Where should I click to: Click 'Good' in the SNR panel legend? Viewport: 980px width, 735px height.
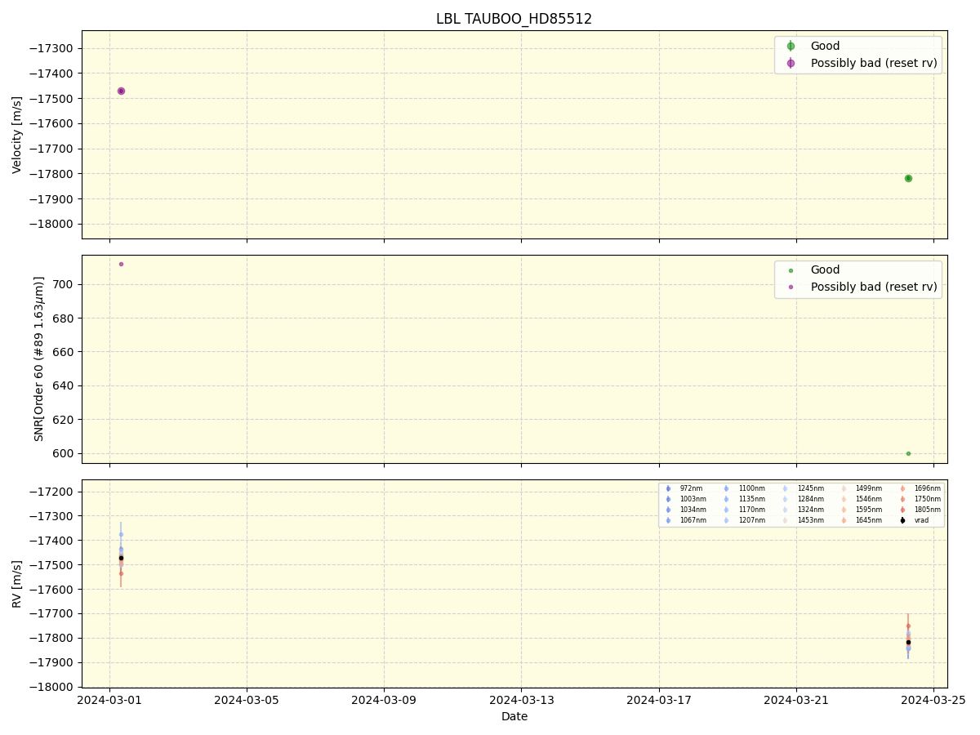click(x=825, y=269)
